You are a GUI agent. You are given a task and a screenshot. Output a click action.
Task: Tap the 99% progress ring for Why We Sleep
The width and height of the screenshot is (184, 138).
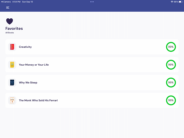171,82
